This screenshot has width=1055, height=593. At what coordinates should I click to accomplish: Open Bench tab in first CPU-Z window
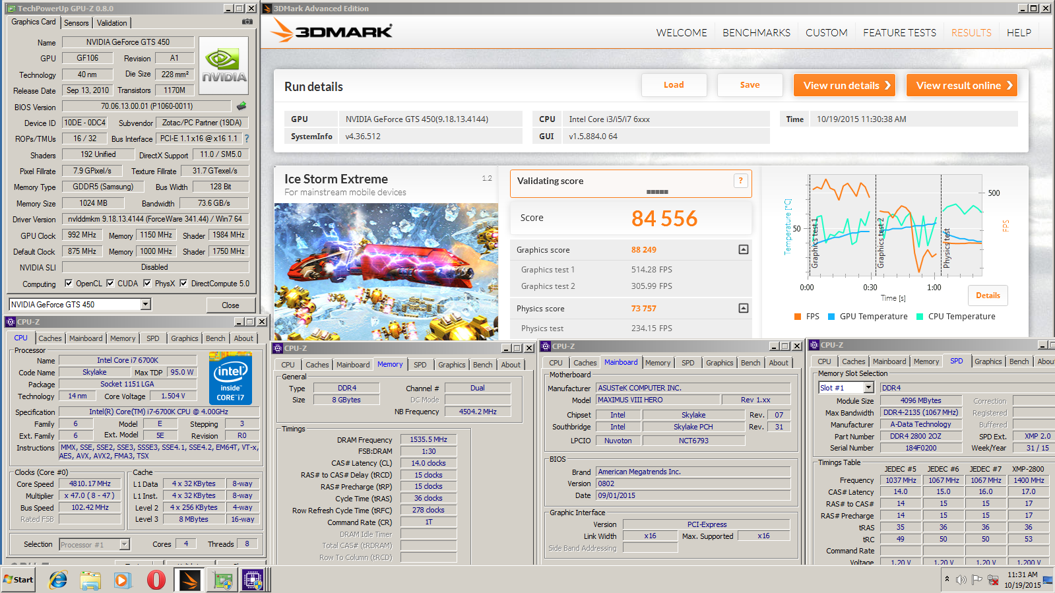216,338
